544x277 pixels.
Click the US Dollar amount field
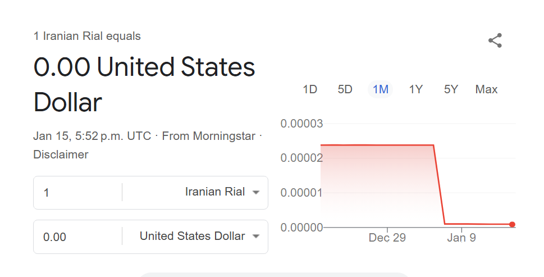pyautogui.click(x=79, y=237)
